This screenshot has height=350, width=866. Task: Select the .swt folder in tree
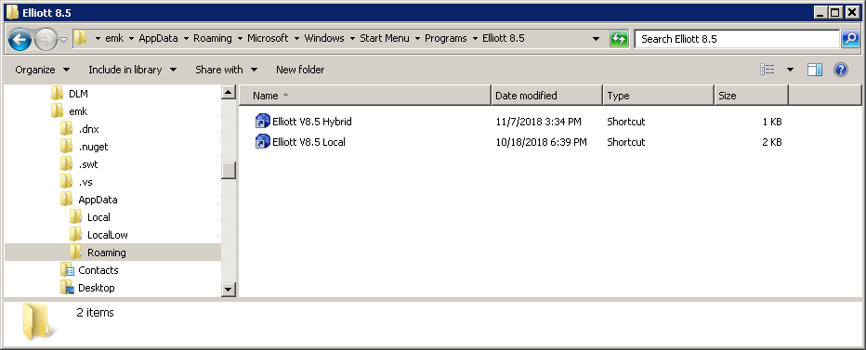point(88,164)
